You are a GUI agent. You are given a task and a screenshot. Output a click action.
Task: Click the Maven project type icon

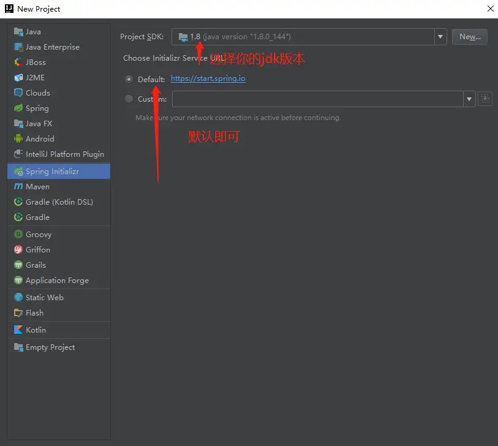18,186
